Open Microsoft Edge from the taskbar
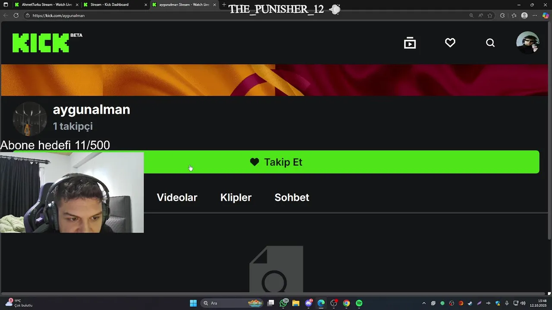This screenshot has height=310, width=552. pyautogui.click(x=321, y=303)
